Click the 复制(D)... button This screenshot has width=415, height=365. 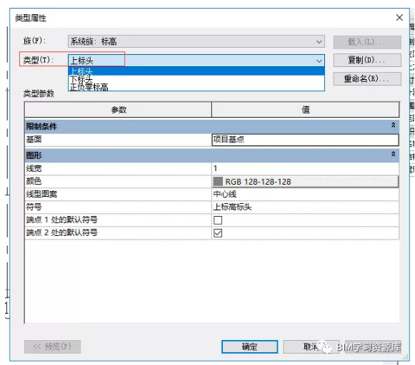point(367,60)
